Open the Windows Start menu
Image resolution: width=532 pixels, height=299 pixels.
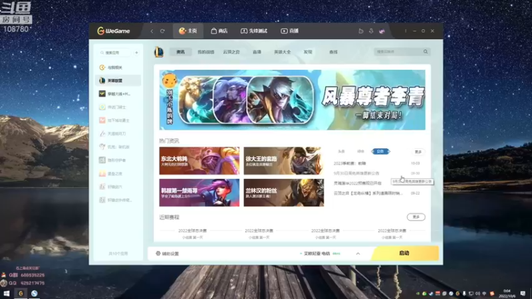[6, 294]
